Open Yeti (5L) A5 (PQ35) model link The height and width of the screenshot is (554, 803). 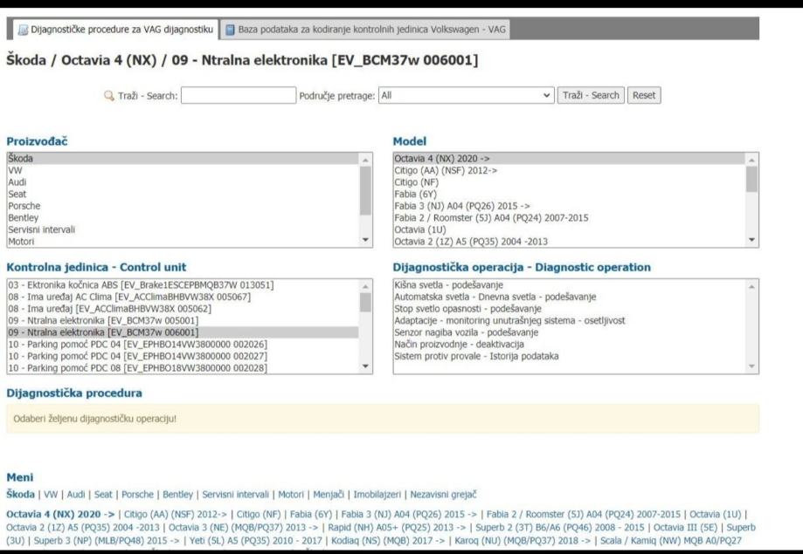[255, 541]
